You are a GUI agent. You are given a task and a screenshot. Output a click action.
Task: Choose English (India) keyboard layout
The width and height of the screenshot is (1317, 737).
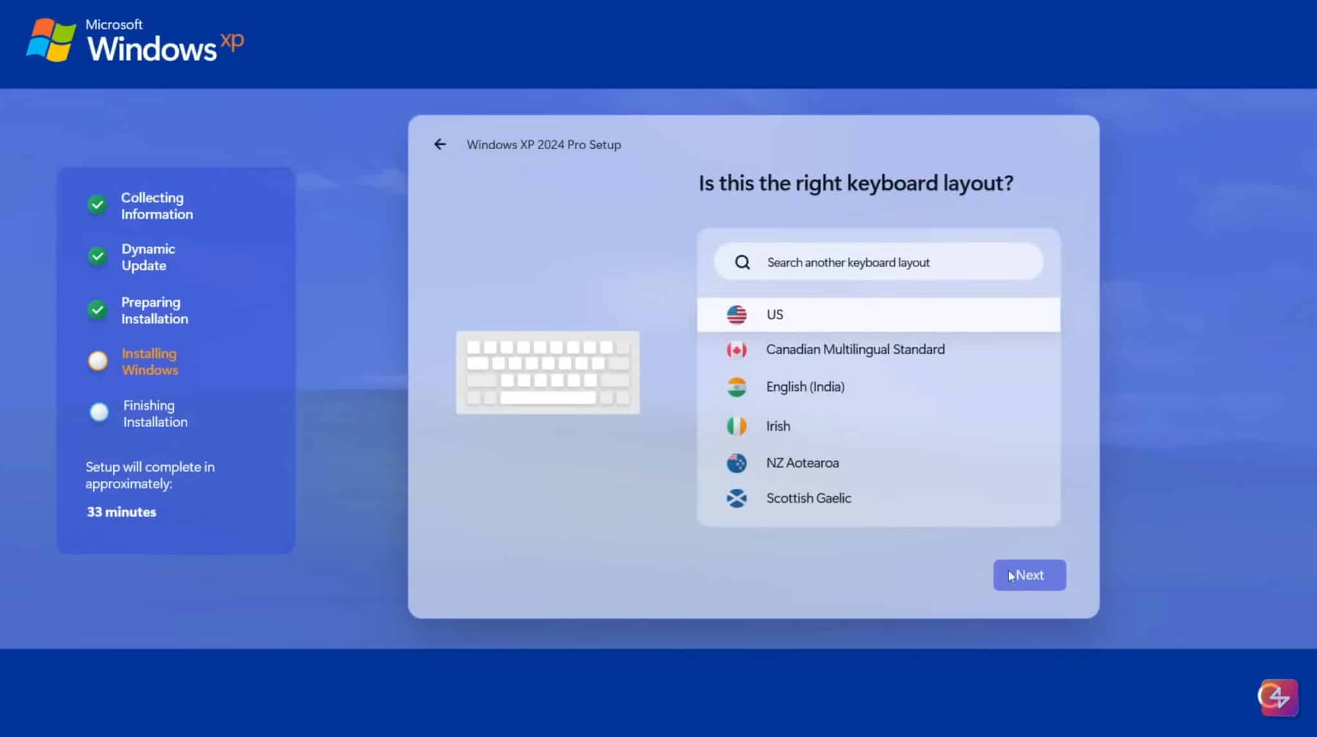(878, 387)
